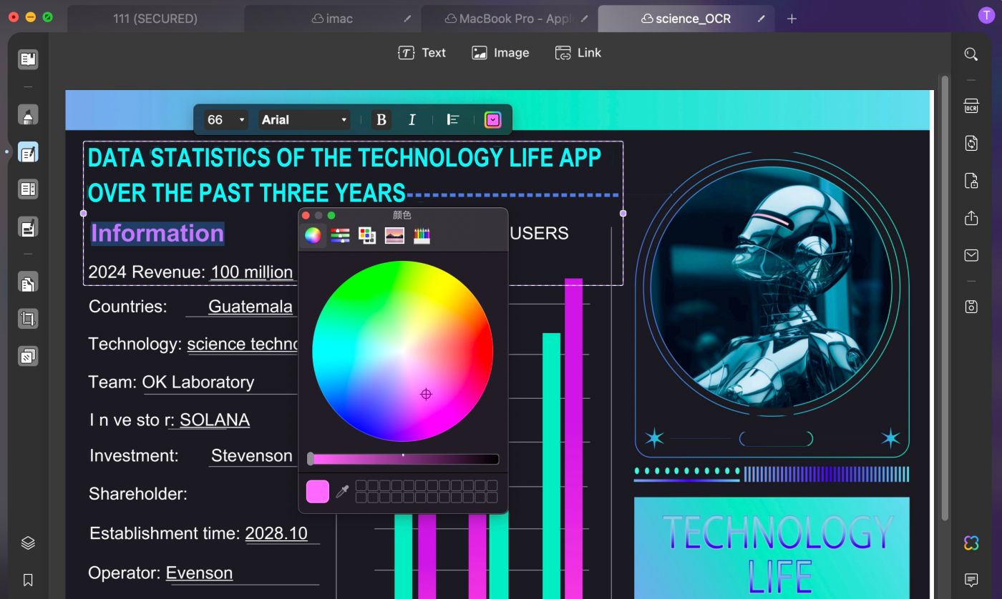Select the science_OCR tab
1002x599 pixels.
click(x=686, y=19)
